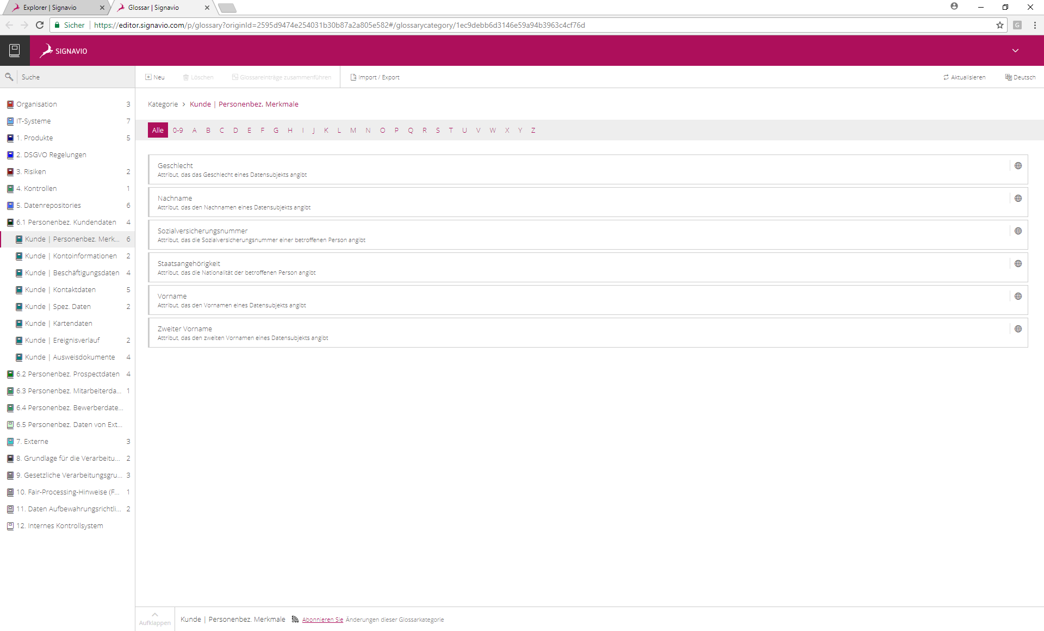1044x631 pixels.
Task: Open language globe for Sozialversicherungsnummer entry
Action: [x=1018, y=231]
